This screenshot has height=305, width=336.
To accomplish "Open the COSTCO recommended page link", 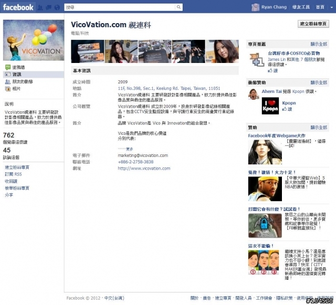I will [294, 54].
